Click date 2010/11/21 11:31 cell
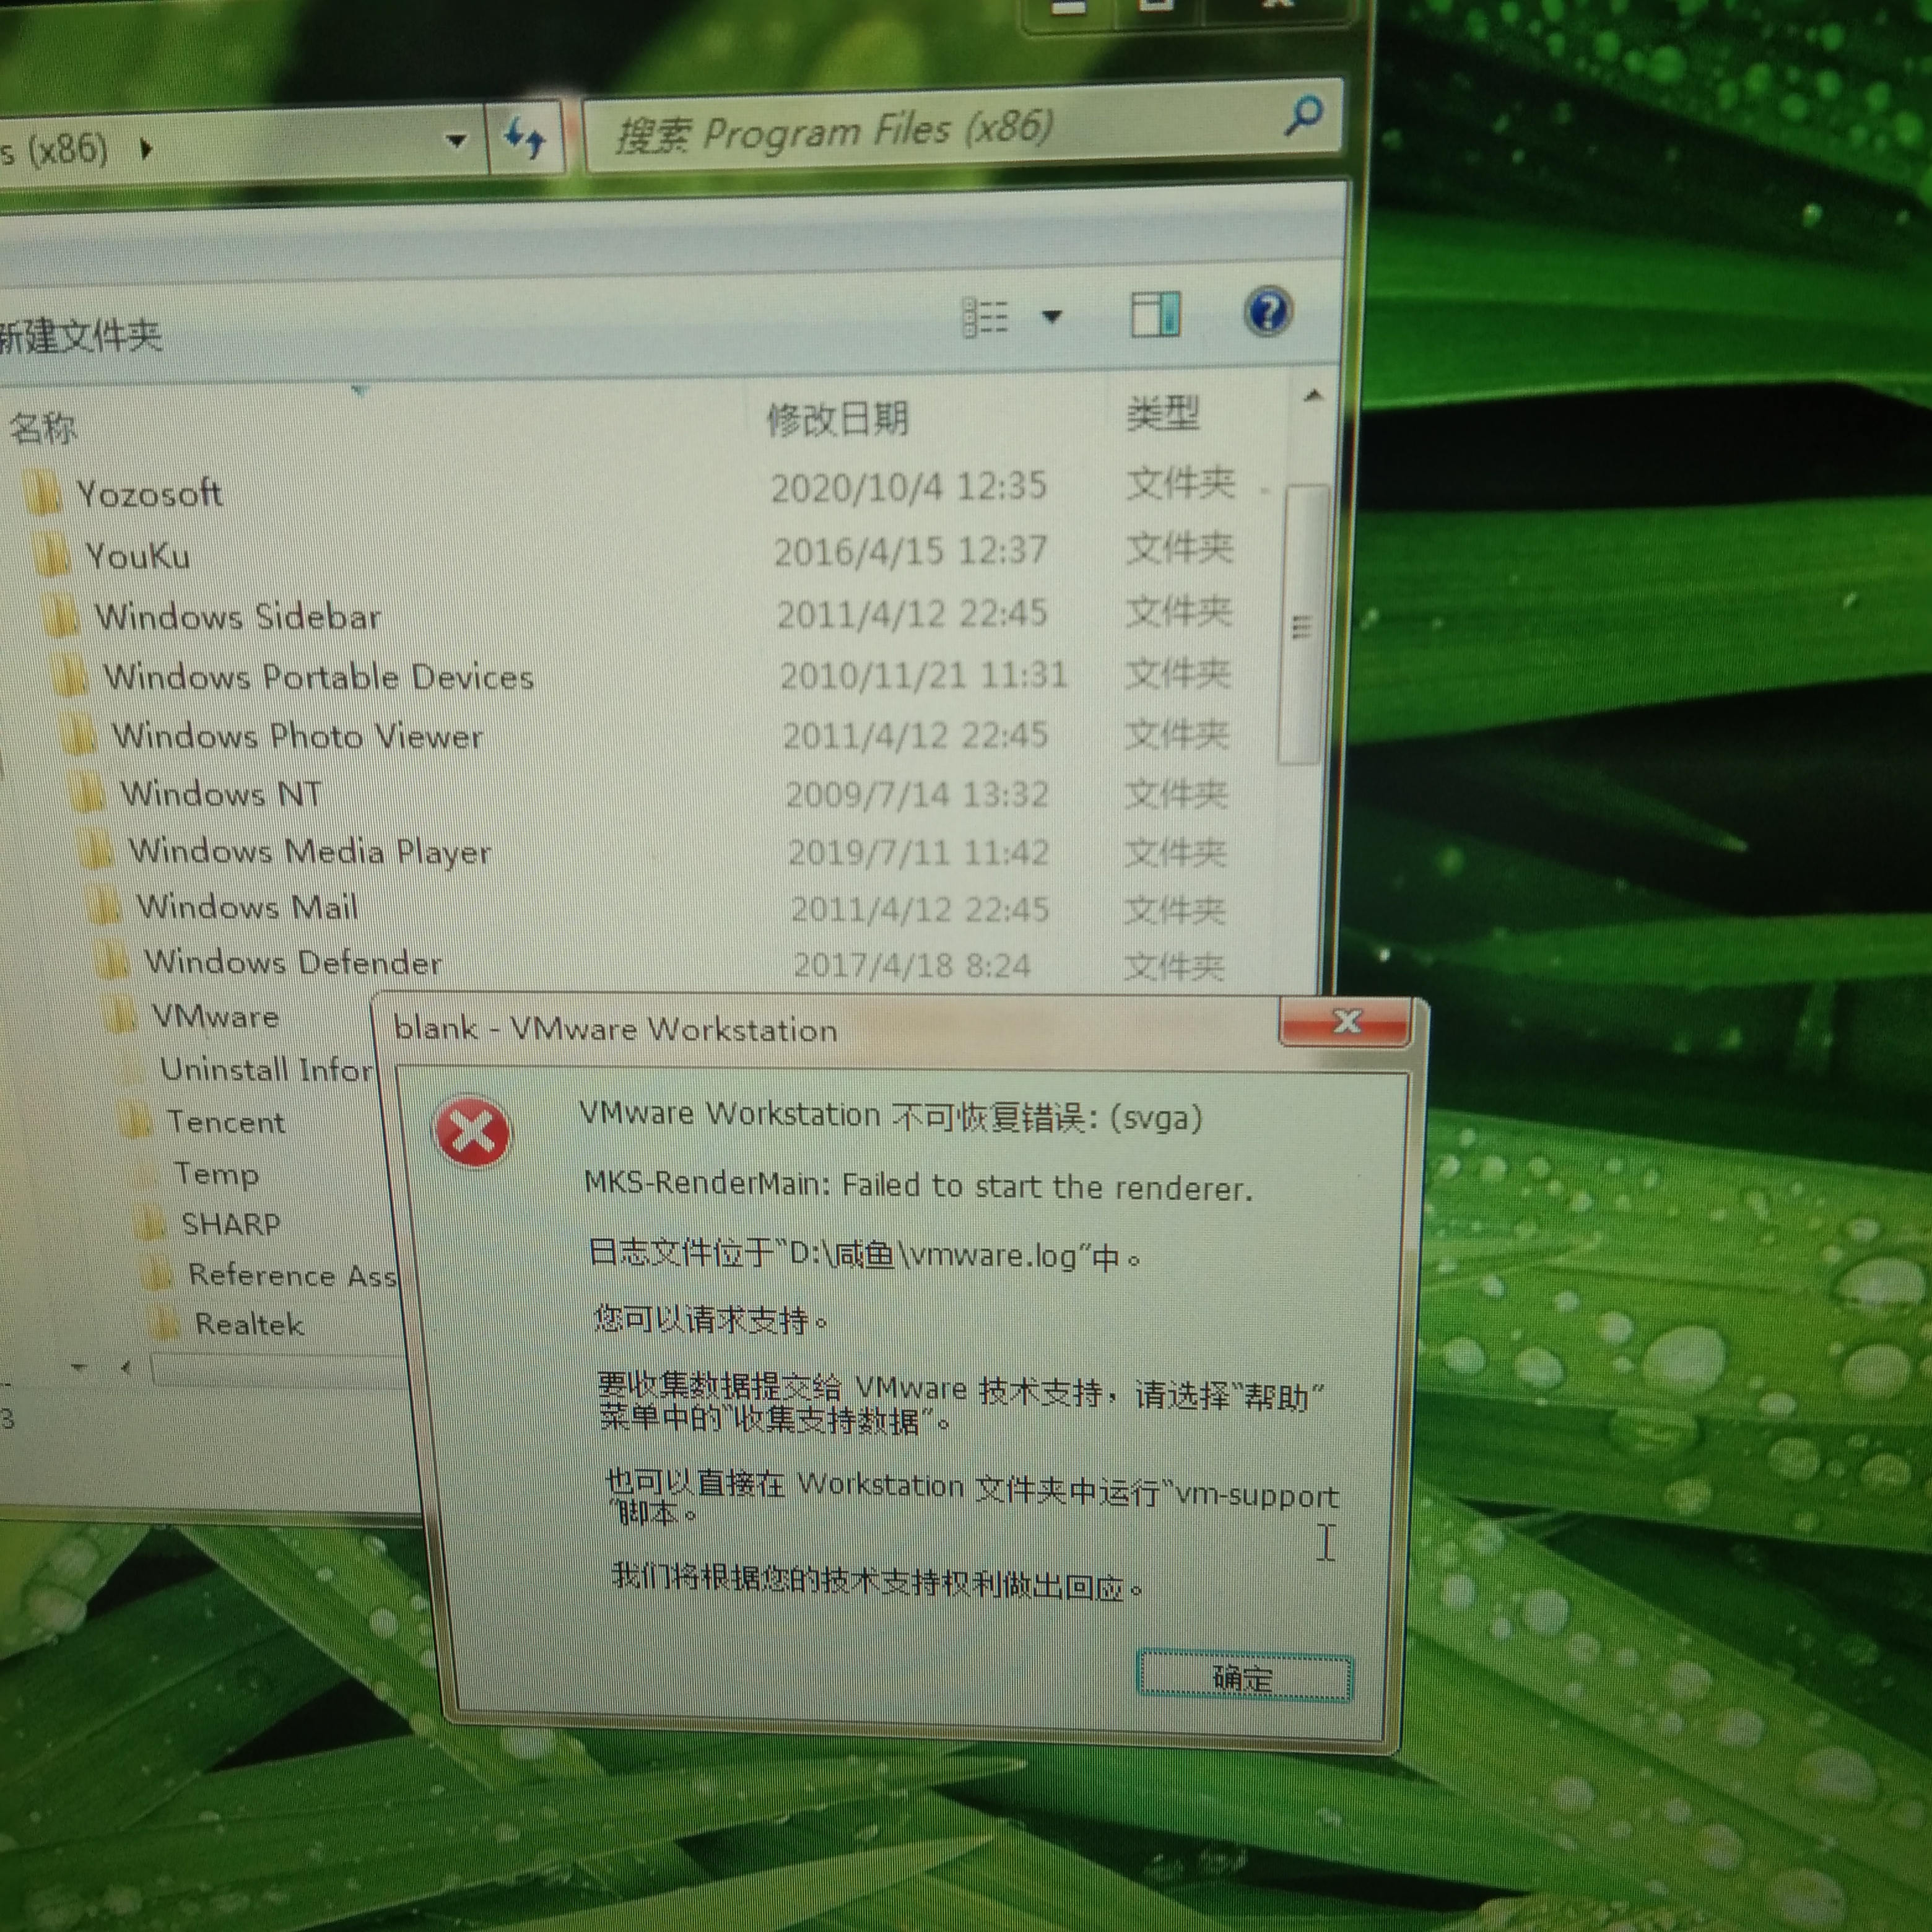The height and width of the screenshot is (1932, 1932). point(923,675)
